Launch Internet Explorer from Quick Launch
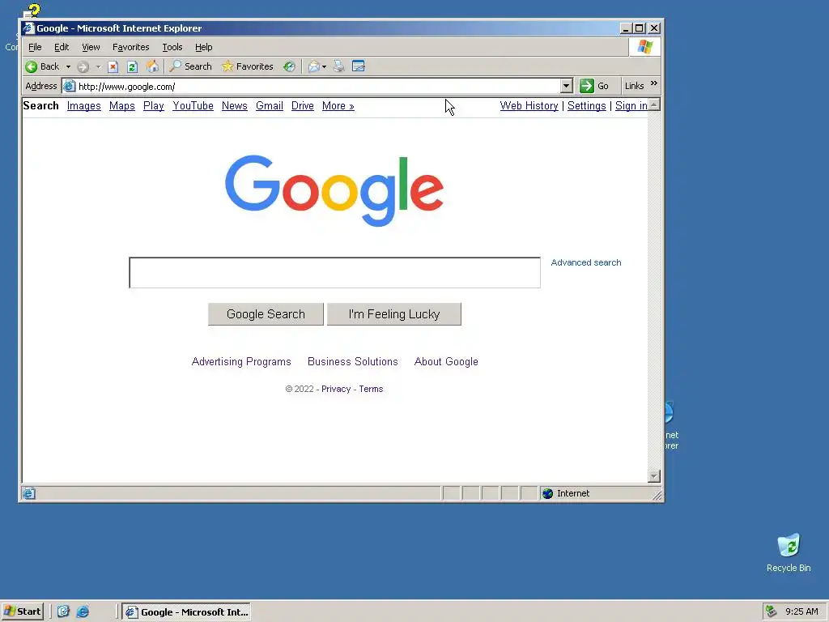This screenshot has height=622, width=829. [83, 612]
